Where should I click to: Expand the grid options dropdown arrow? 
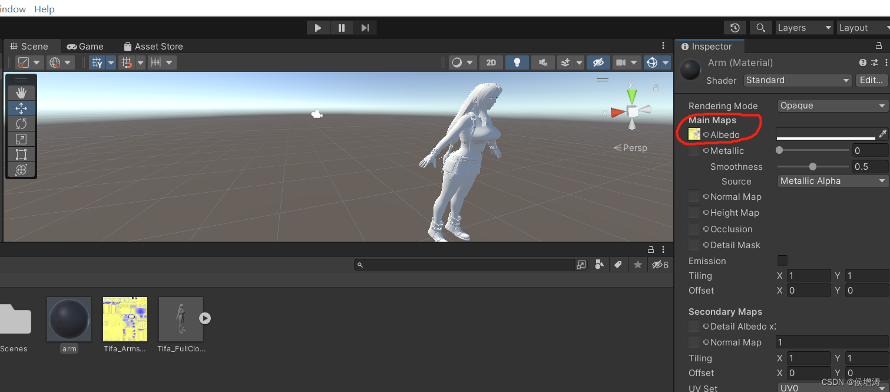(x=111, y=62)
